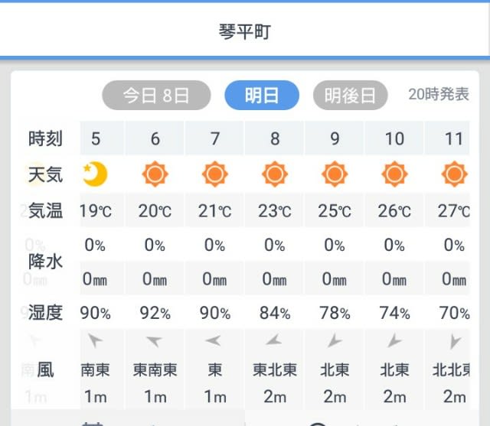The image size is (490, 426).
Task: Click the moon icon at 5 o'clock
Action: point(95,174)
